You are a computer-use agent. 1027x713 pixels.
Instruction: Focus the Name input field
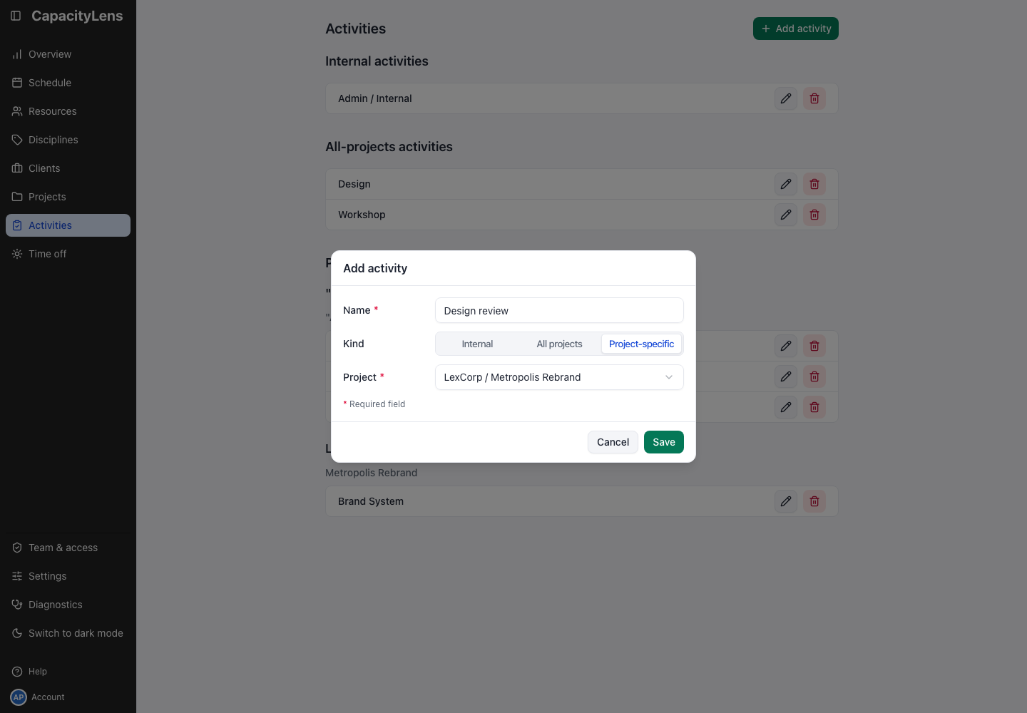click(559, 310)
